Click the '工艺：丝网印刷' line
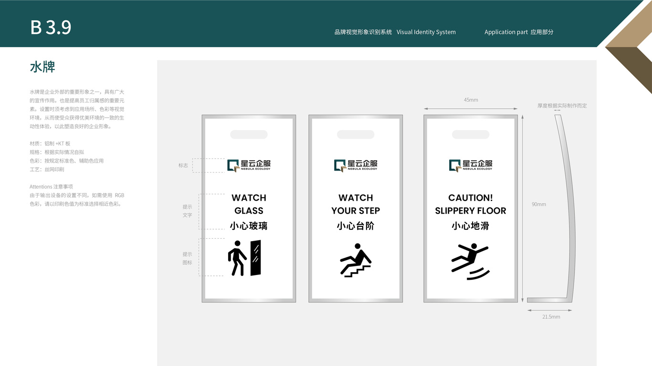Screen dimensions: 652x366 [47, 169]
